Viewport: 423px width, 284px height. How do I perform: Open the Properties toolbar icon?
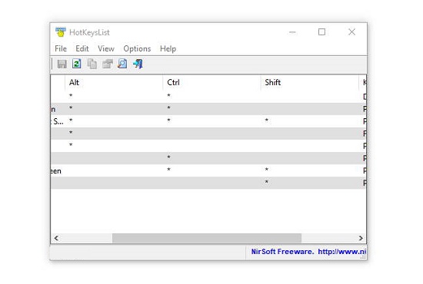tap(108, 64)
